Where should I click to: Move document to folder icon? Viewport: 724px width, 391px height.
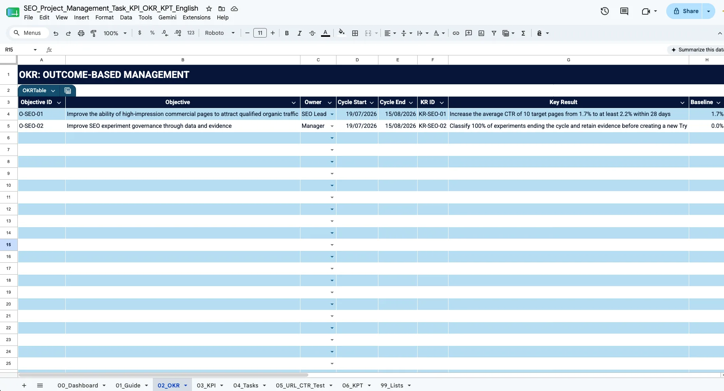pyautogui.click(x=222, y=9)
